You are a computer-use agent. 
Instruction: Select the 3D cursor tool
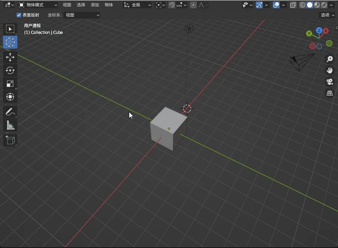(x=10, y=42)
